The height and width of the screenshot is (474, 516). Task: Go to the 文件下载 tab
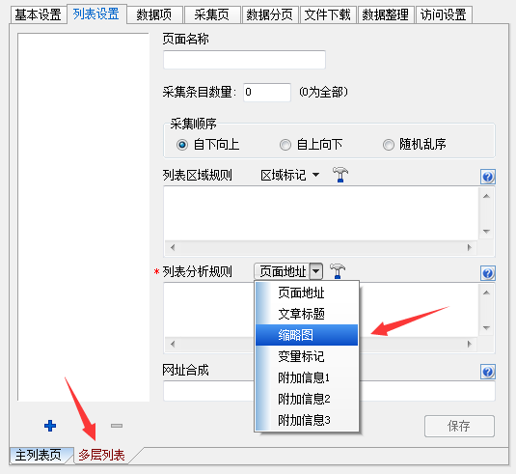click(328, 14)
